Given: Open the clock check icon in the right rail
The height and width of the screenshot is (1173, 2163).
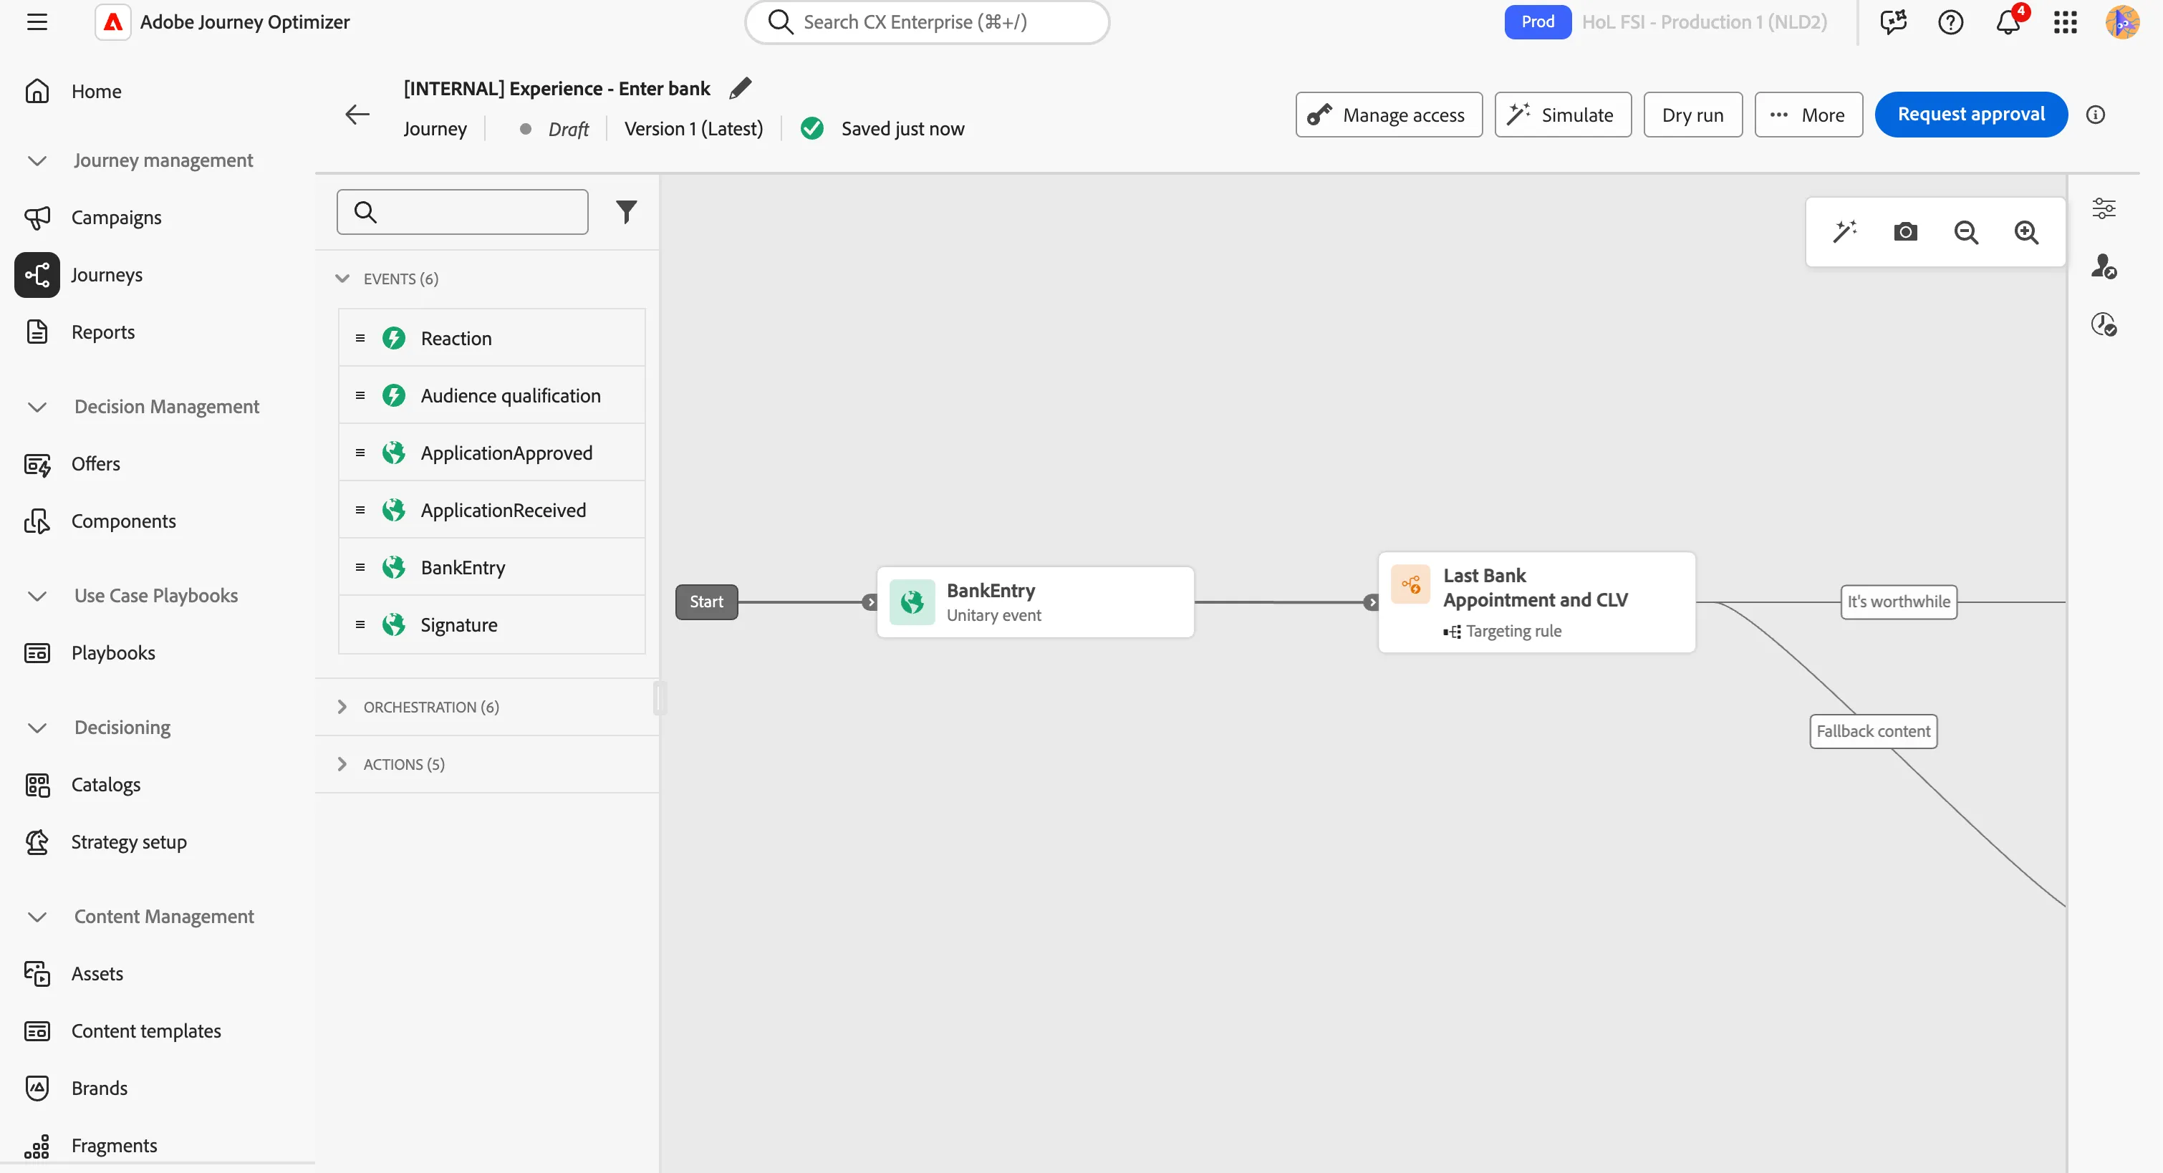Looking at the screenshot, I should coord(2104,324).
